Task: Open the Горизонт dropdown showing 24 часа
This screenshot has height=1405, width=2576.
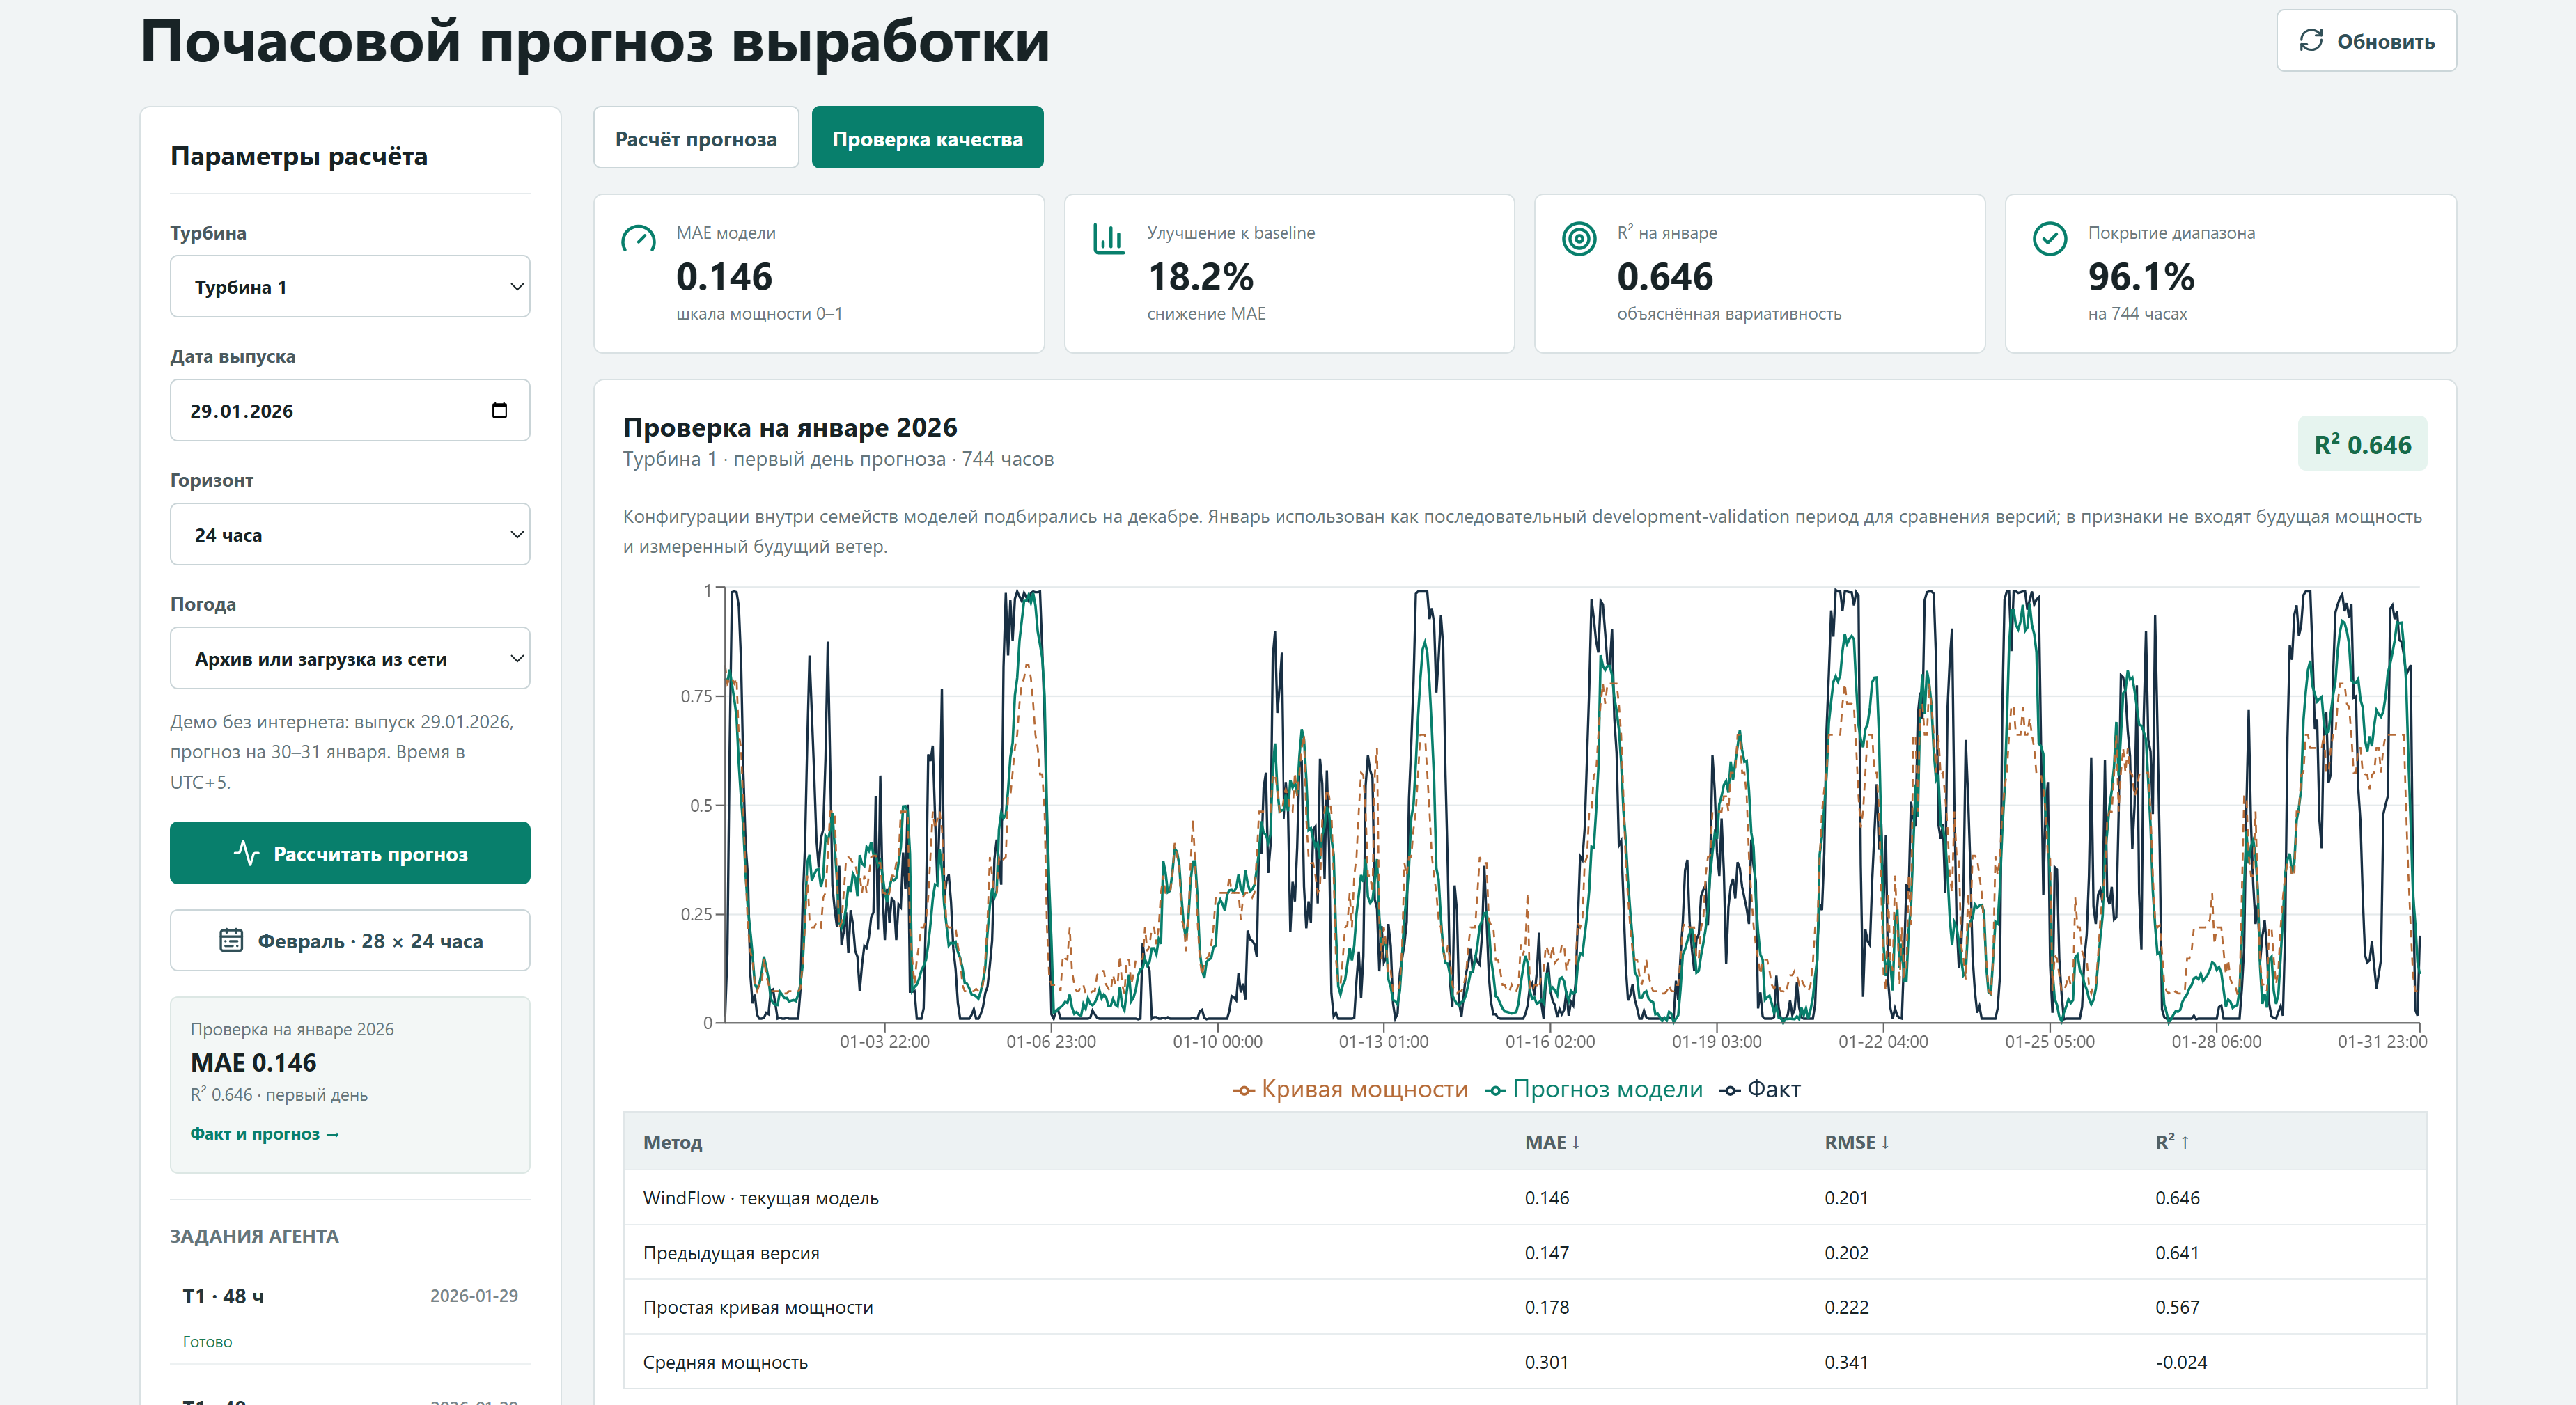Action: tap(350, 535)
